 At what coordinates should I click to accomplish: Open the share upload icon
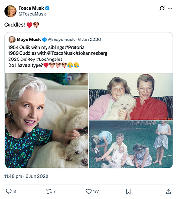[168, 191]
